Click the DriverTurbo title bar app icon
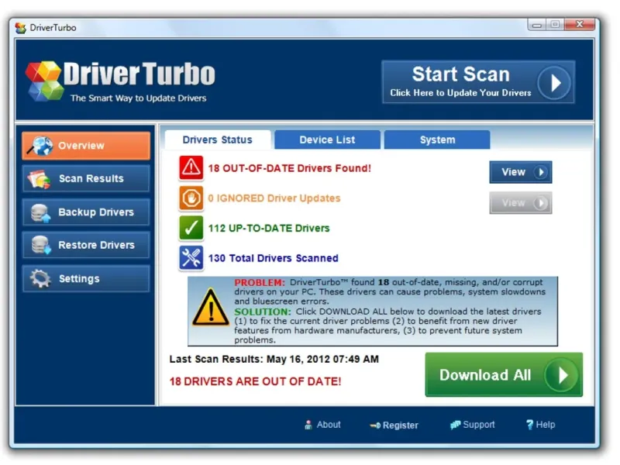Screen dimensions: 620x465 point(21,28)
